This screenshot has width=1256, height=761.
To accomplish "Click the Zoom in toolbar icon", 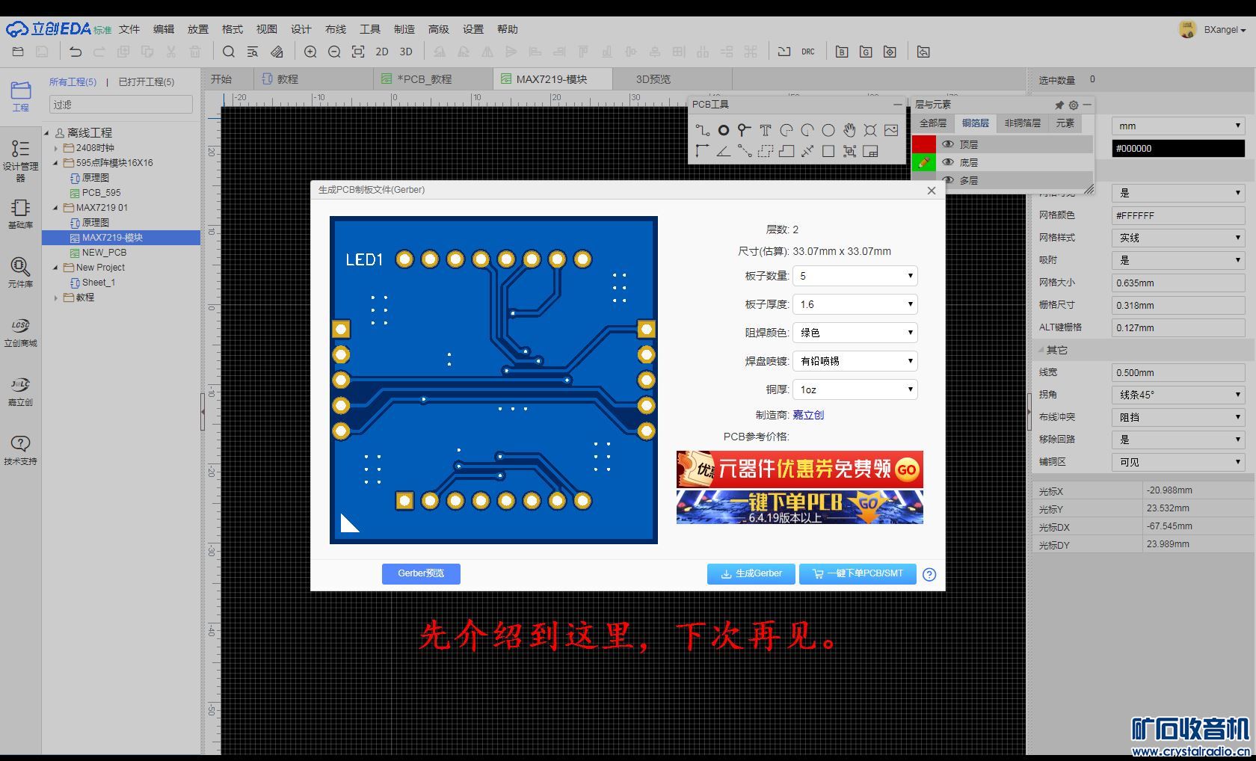I will click(310, 52).
